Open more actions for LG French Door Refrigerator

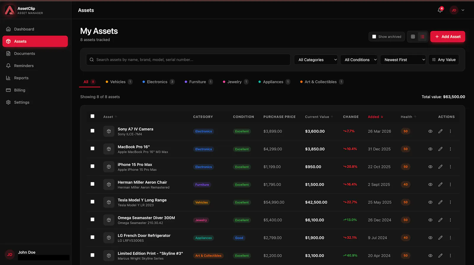[x=450, y=238]
